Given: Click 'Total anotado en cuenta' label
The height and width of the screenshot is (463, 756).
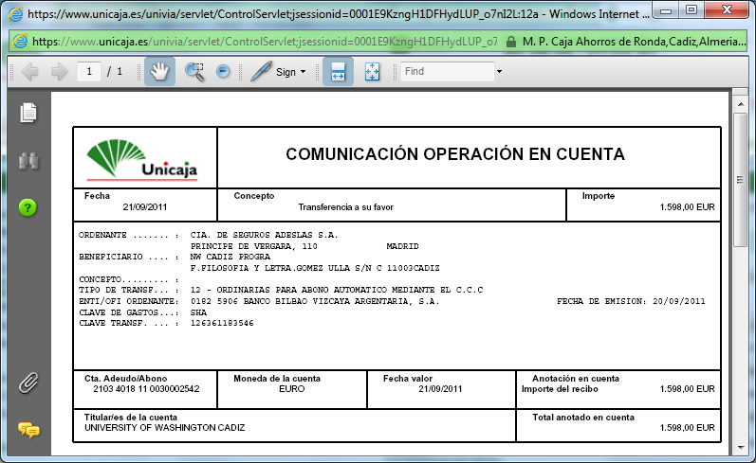Looking at the screenshot, I should click(x=583, y=418).
